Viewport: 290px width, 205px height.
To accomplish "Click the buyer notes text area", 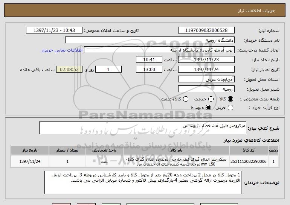I will 143,182.
